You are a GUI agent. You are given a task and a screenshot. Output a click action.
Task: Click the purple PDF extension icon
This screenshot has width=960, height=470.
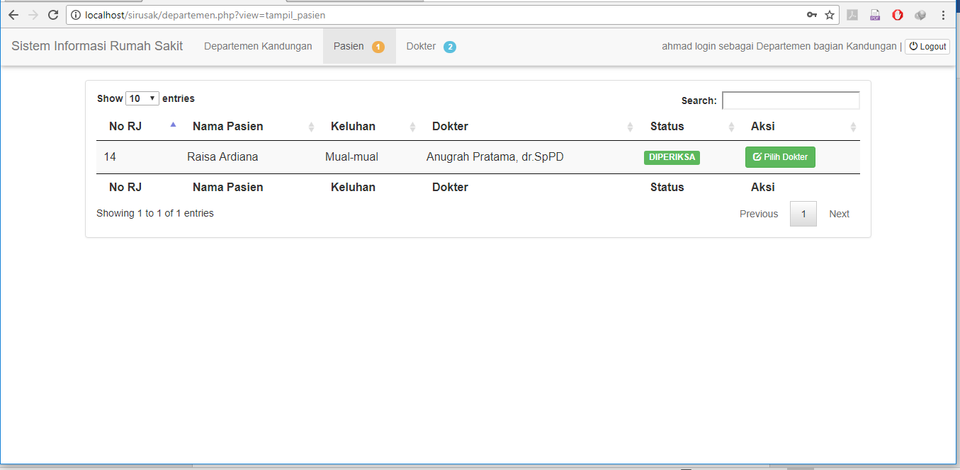[x=875, y=15]
